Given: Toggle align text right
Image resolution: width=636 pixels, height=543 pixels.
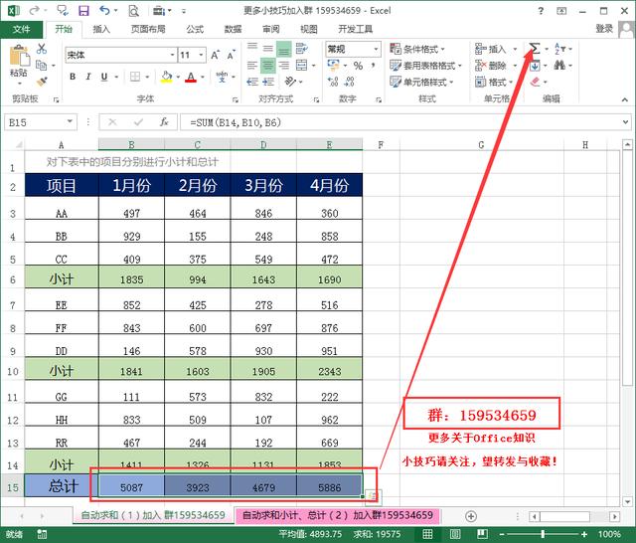Looking at the screenshot, I should point(284,65).
